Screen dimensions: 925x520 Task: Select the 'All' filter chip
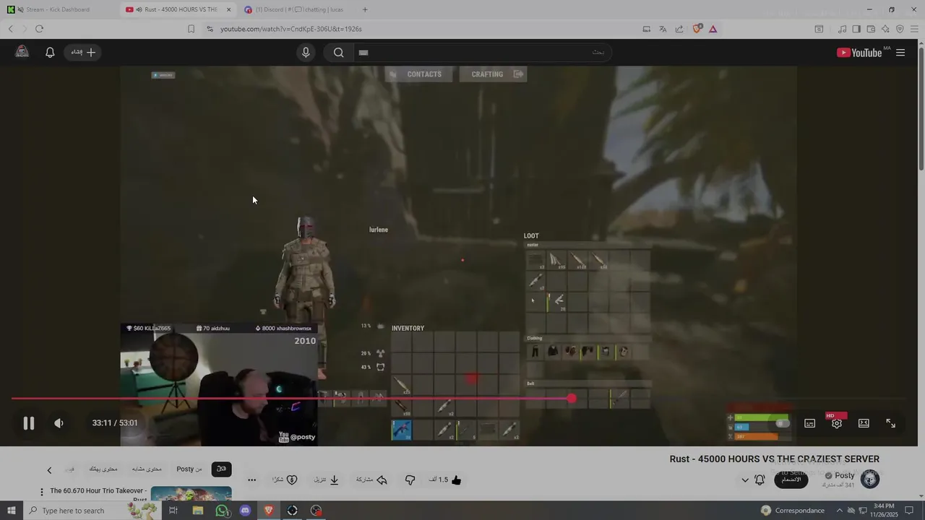click(222, 469)
